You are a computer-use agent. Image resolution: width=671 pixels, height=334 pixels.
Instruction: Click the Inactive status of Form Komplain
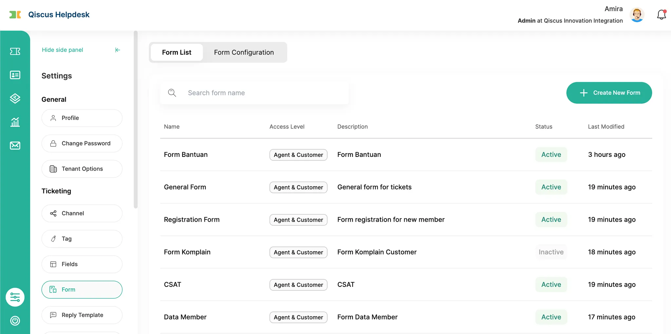click(551, 252)
